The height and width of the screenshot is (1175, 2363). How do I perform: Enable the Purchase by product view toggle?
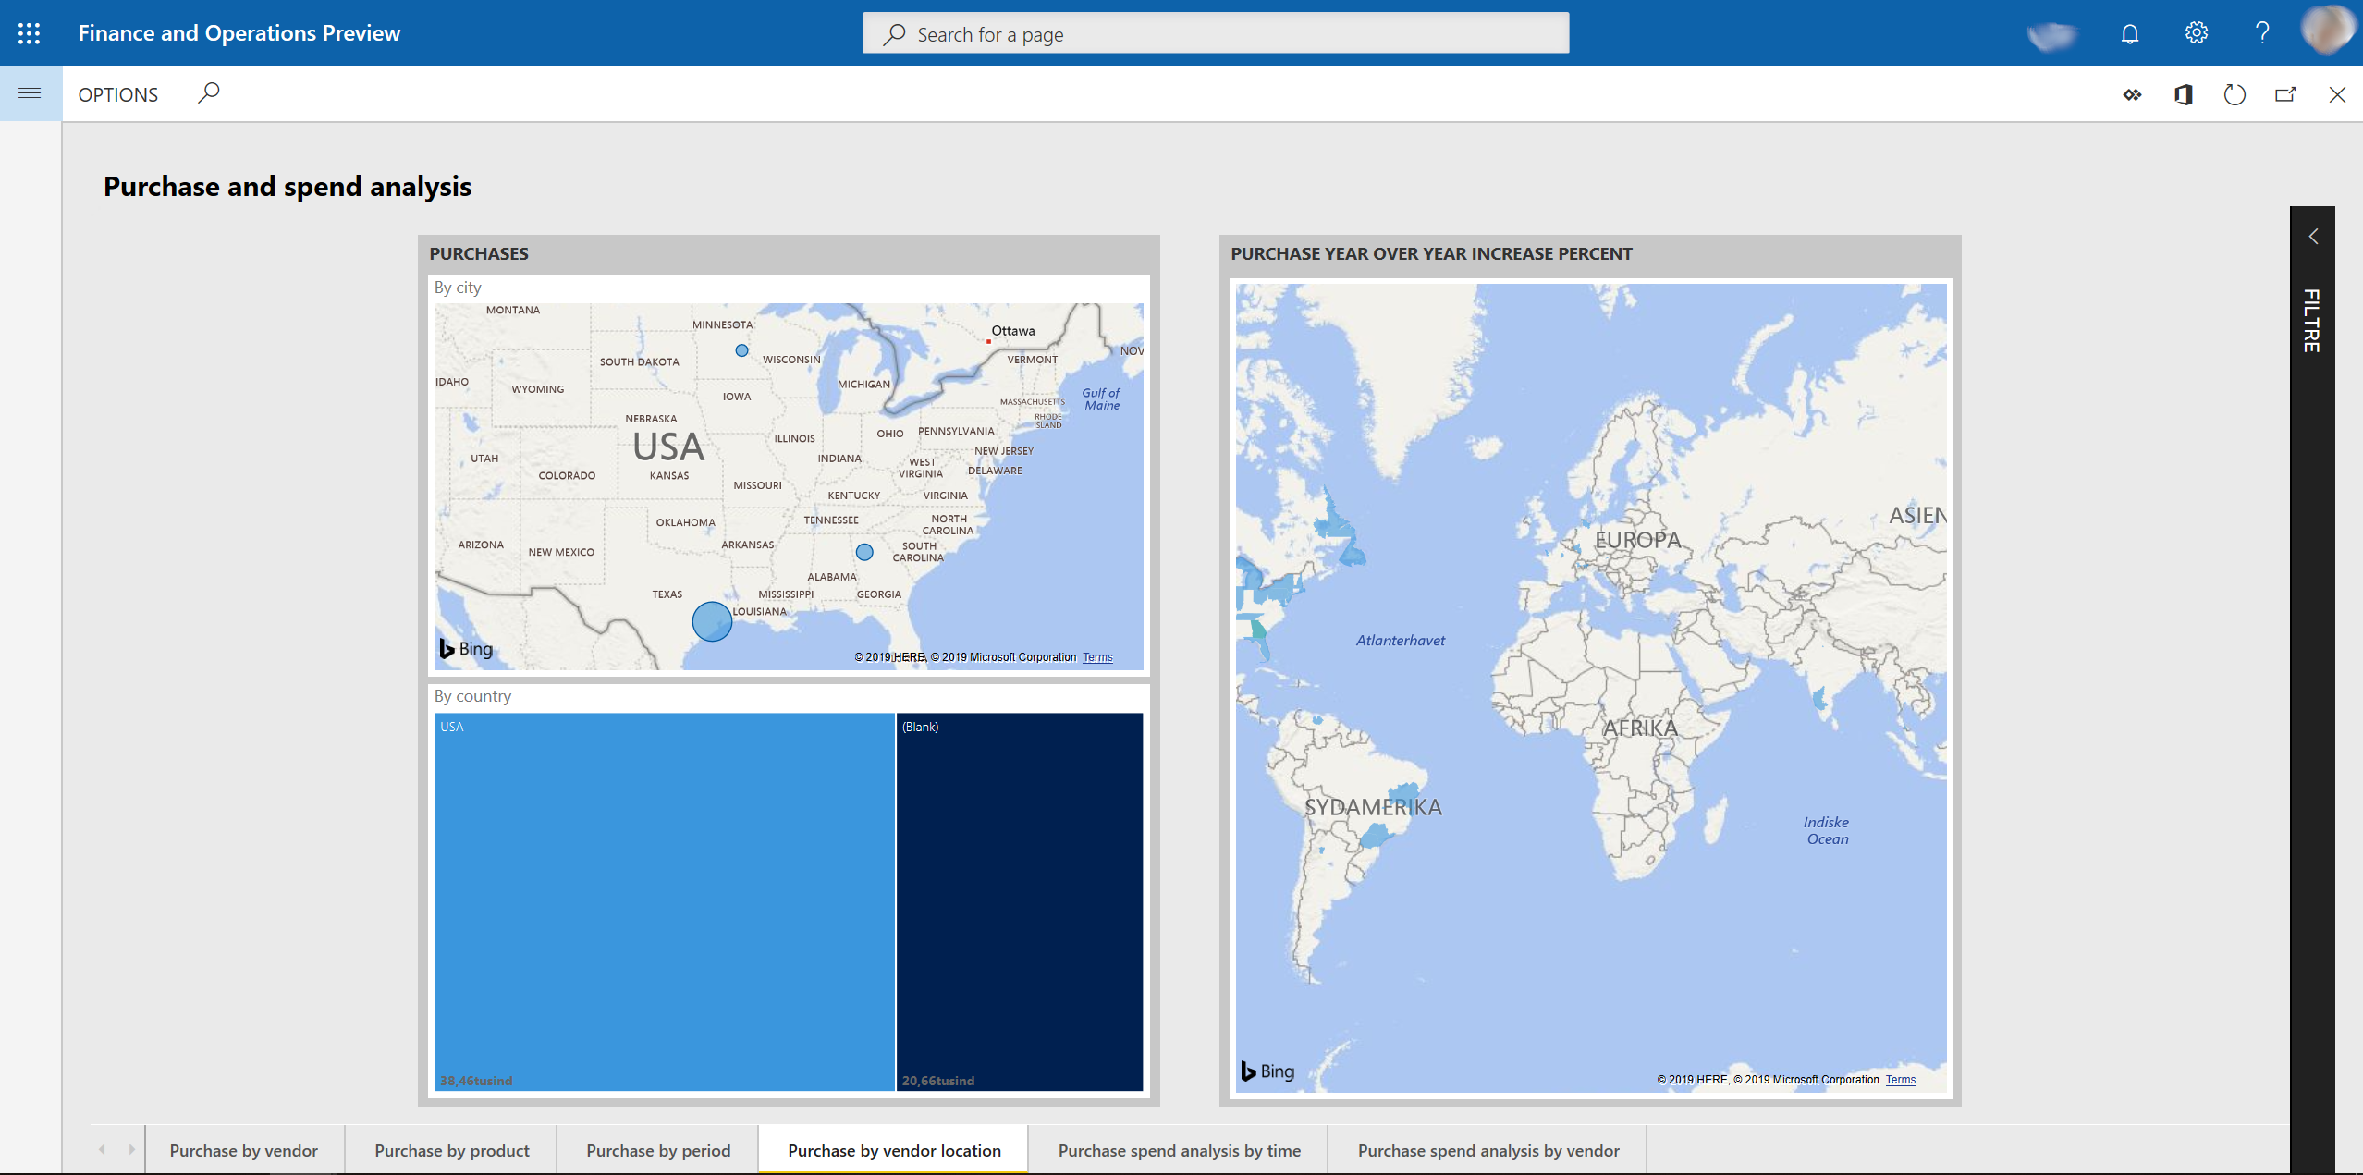tap(450, 1148)
